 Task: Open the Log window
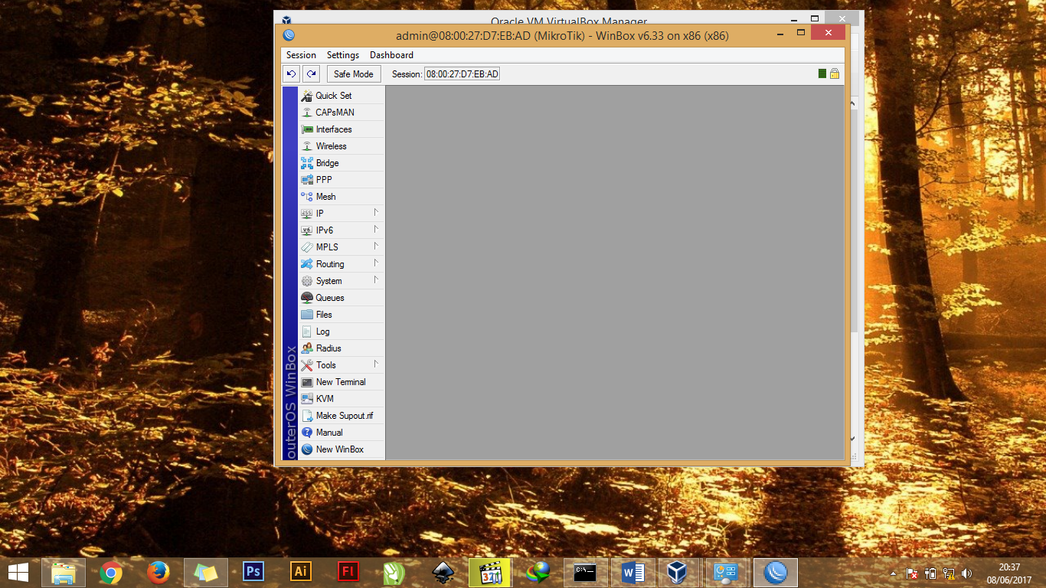pos(341,332)
